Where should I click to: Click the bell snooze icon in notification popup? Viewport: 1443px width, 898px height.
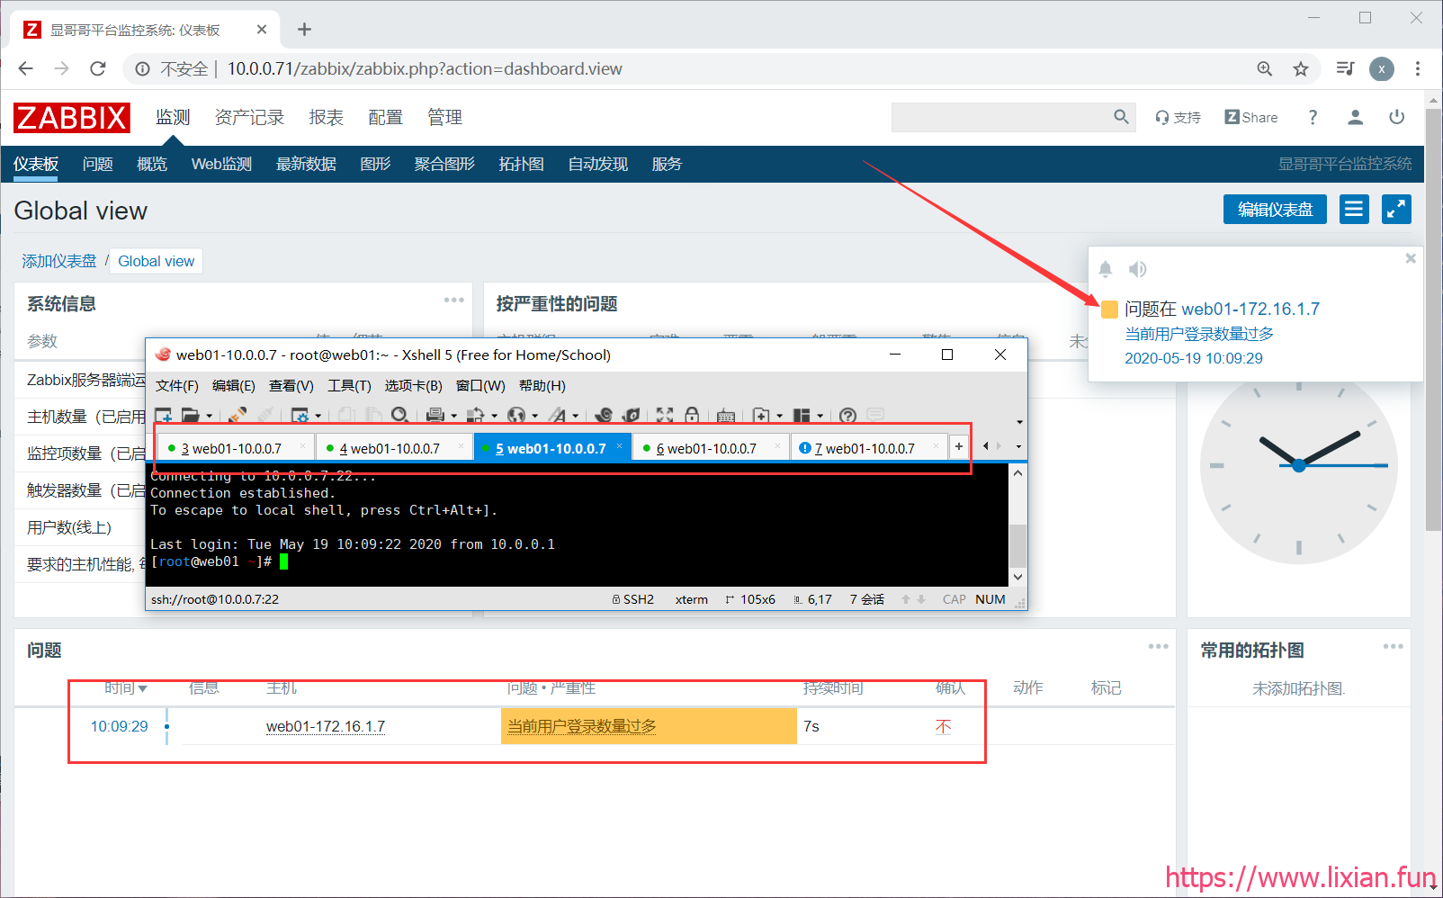(1106, 269)
